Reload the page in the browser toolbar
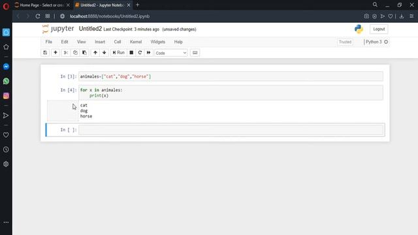Viewport: 418px width, 235px height. tap(38, 16)
